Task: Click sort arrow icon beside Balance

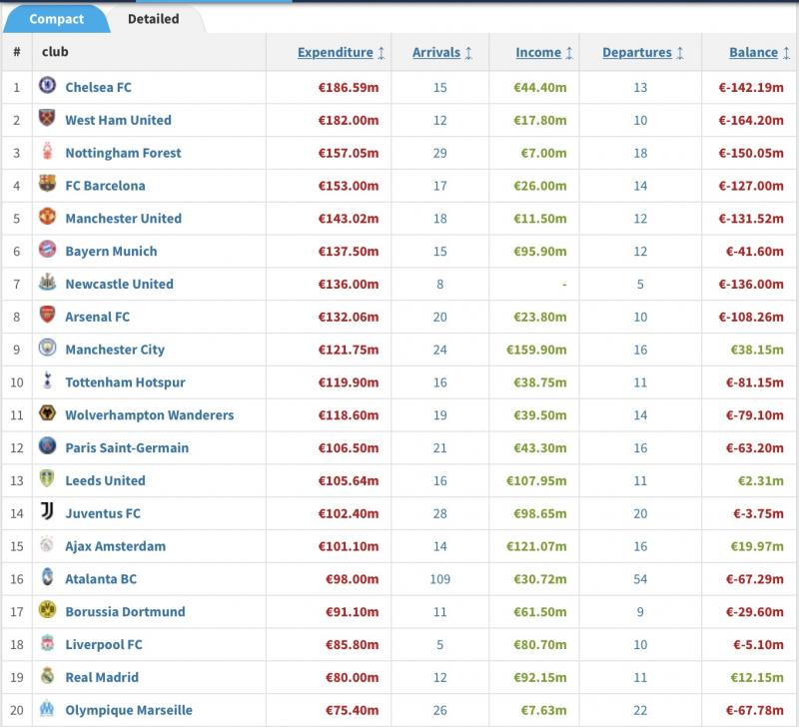Action: click(786, 53)
